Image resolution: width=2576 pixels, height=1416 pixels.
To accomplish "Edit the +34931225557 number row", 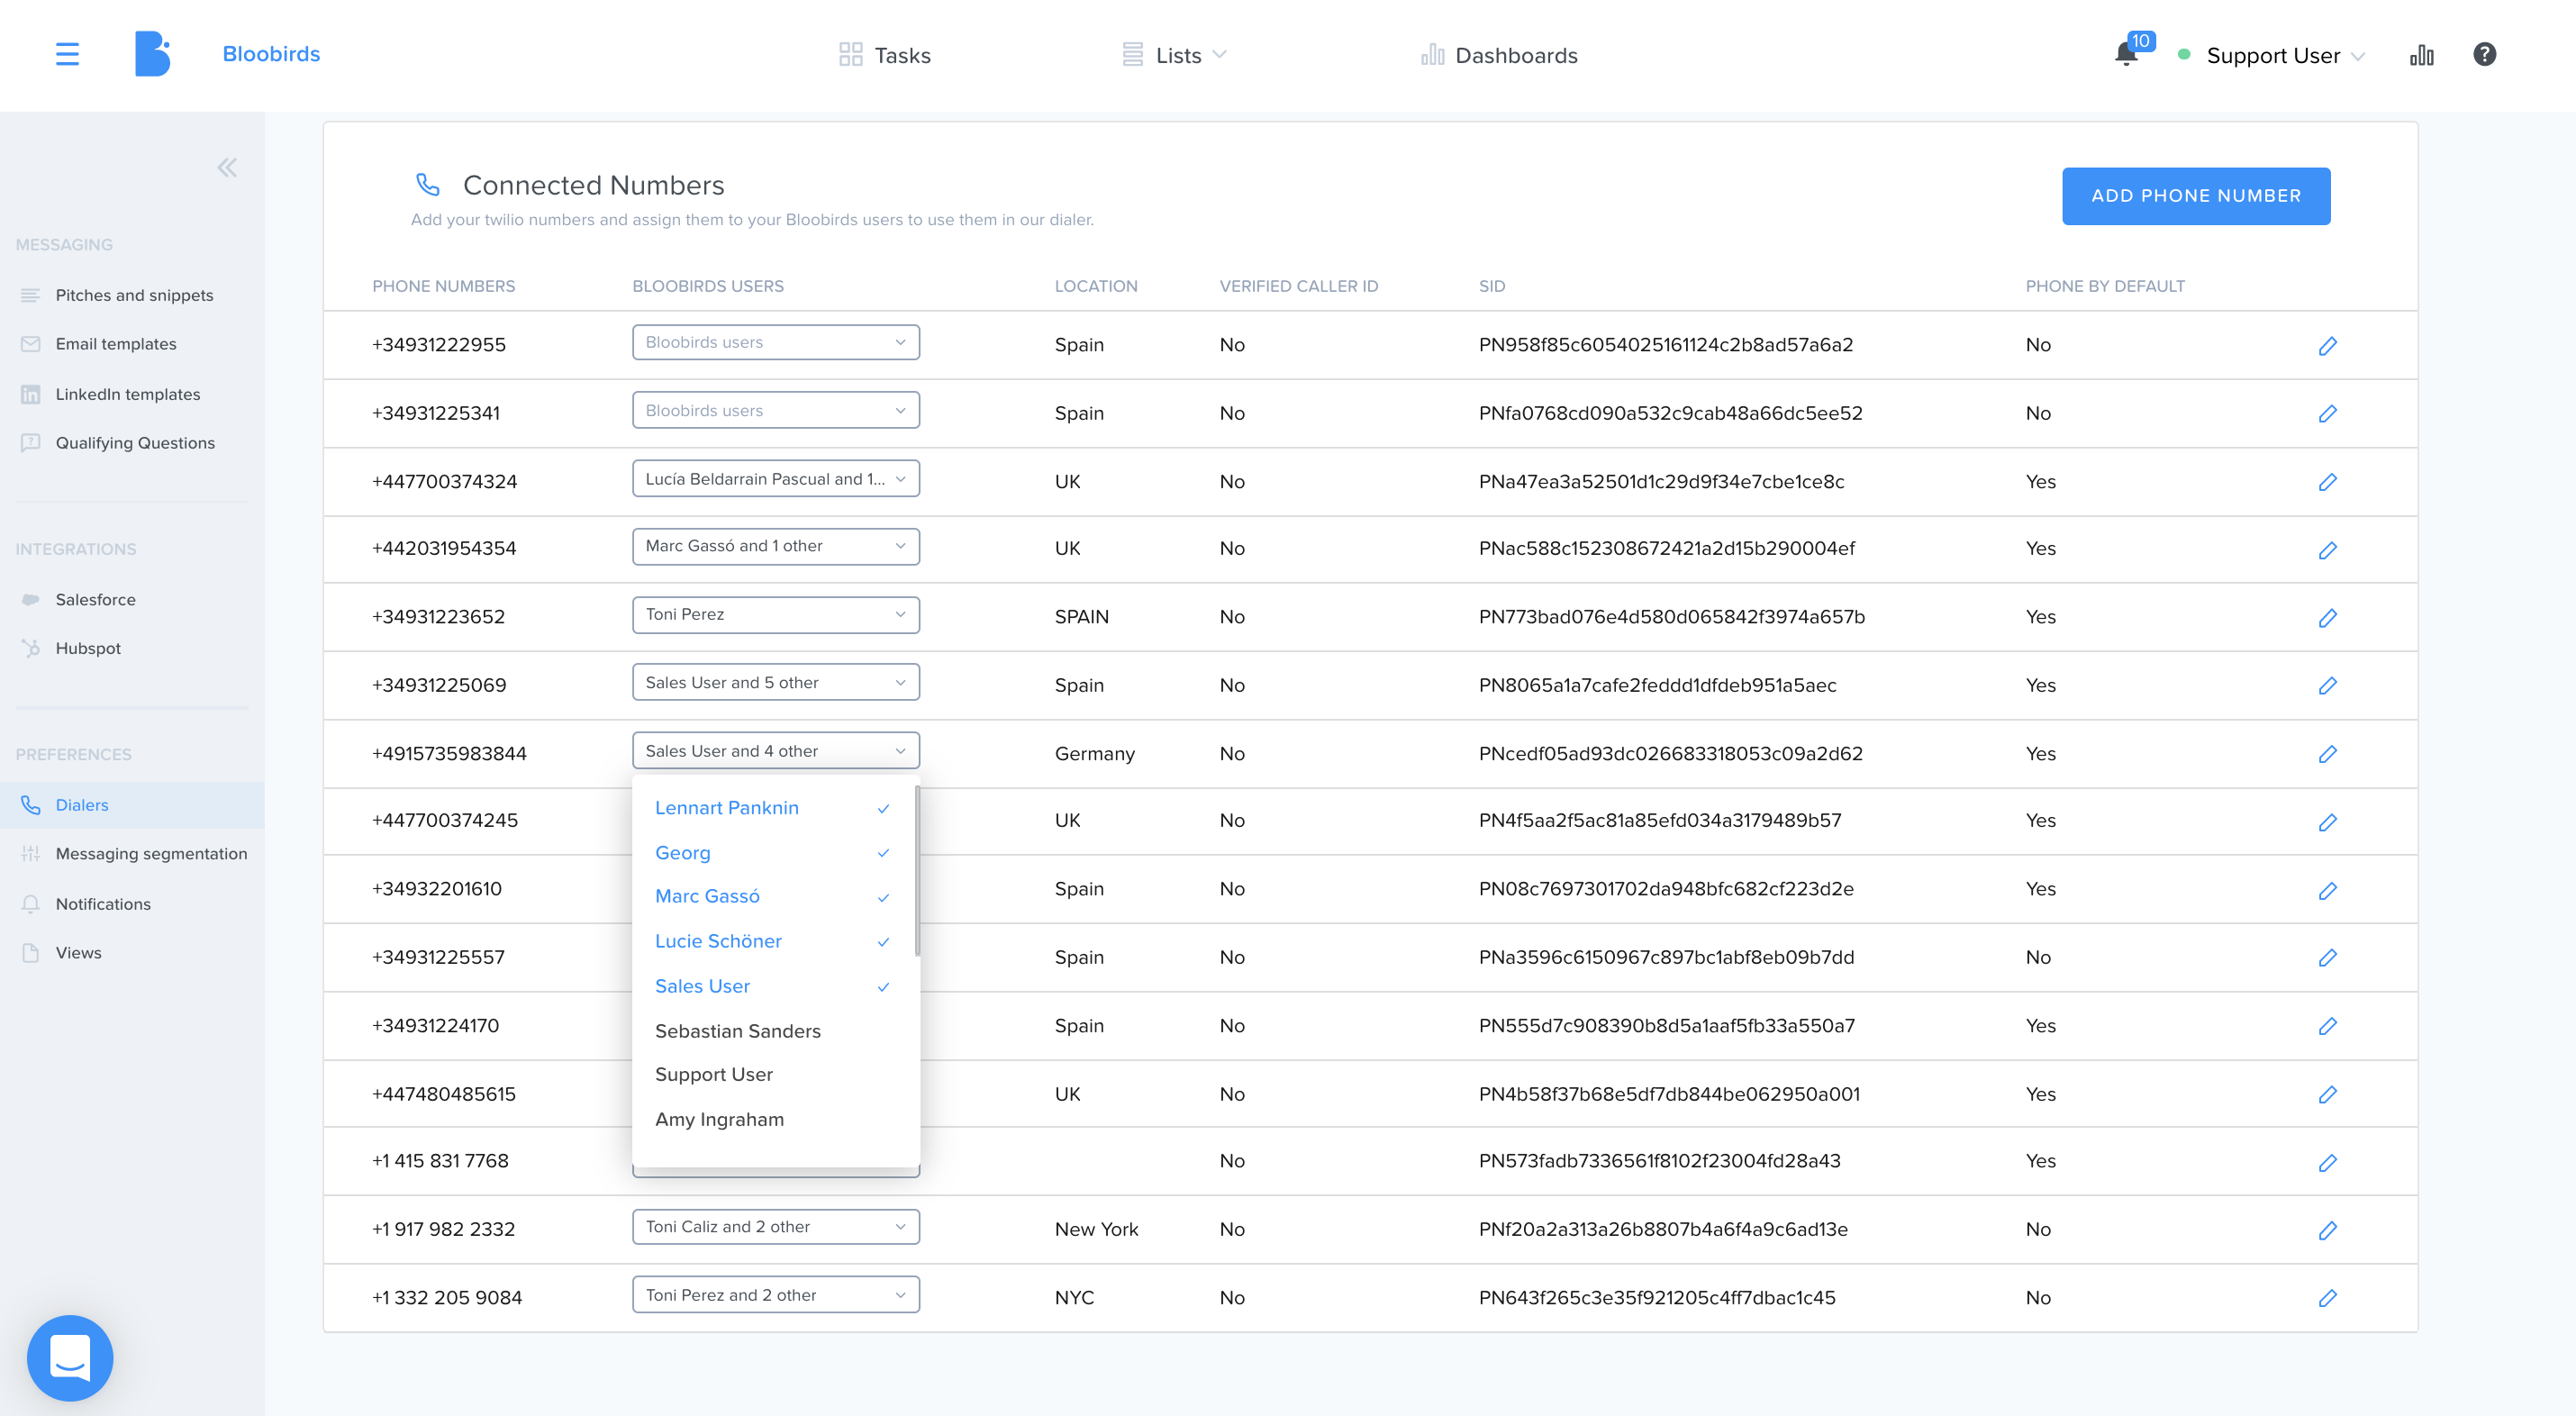I will [2327, 958].
